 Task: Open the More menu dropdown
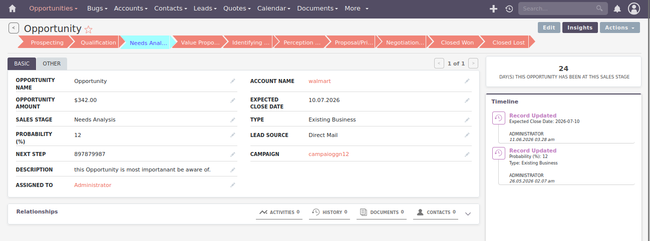tap(357, 8)
